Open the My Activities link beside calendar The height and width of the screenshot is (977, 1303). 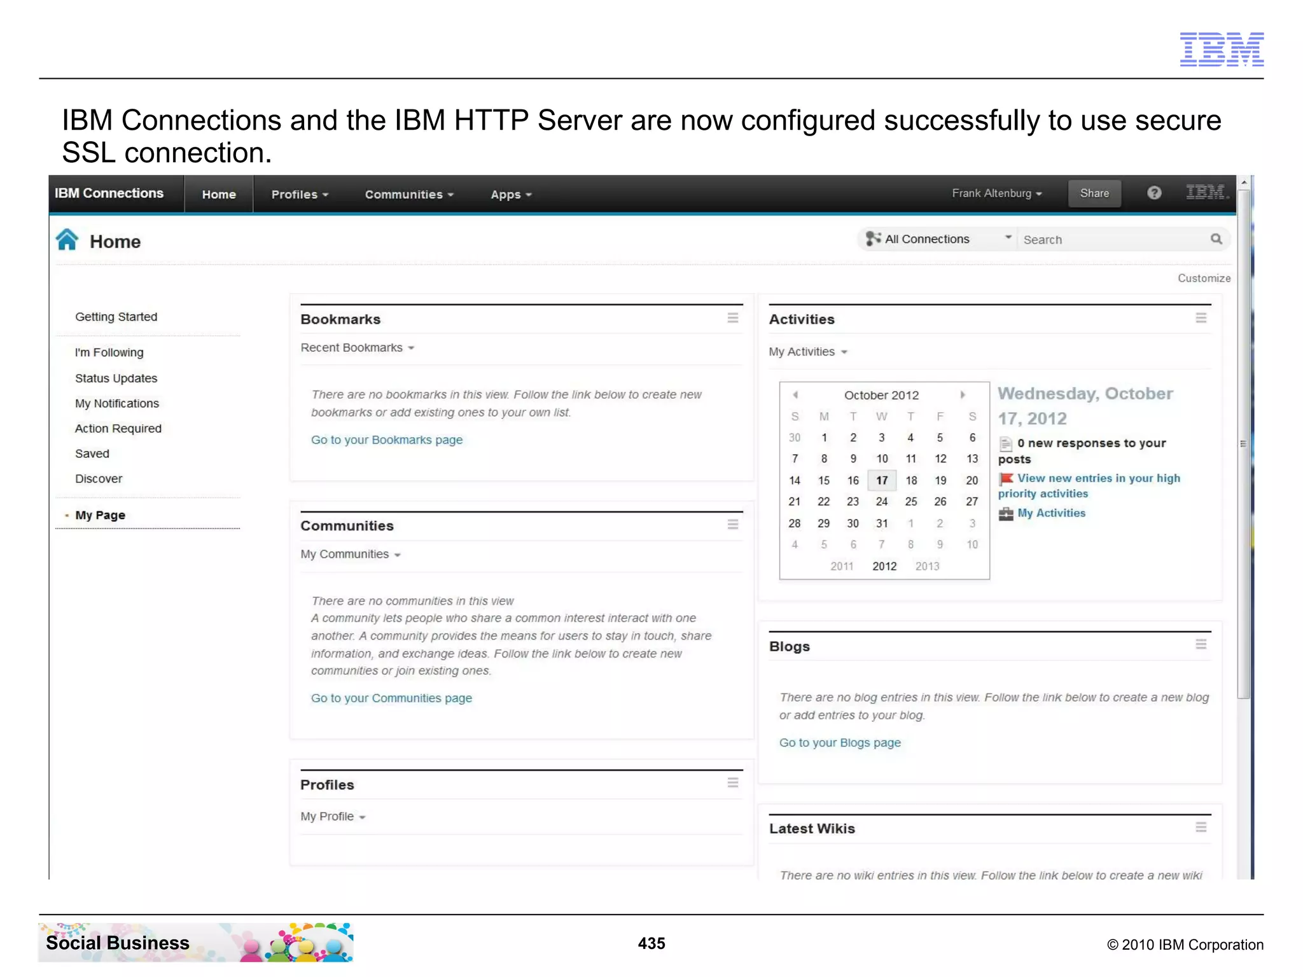pyautogui.click(x=1051, y=513)
